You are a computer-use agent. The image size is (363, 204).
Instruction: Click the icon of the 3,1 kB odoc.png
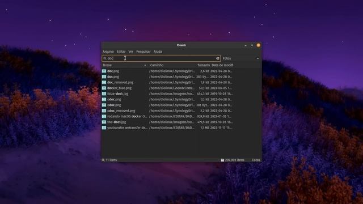pos(104,100)
